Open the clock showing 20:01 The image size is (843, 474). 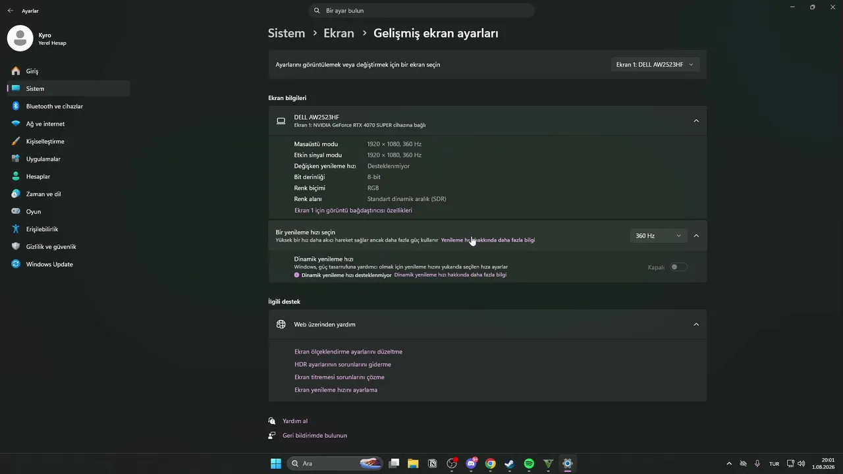[825, 463]
